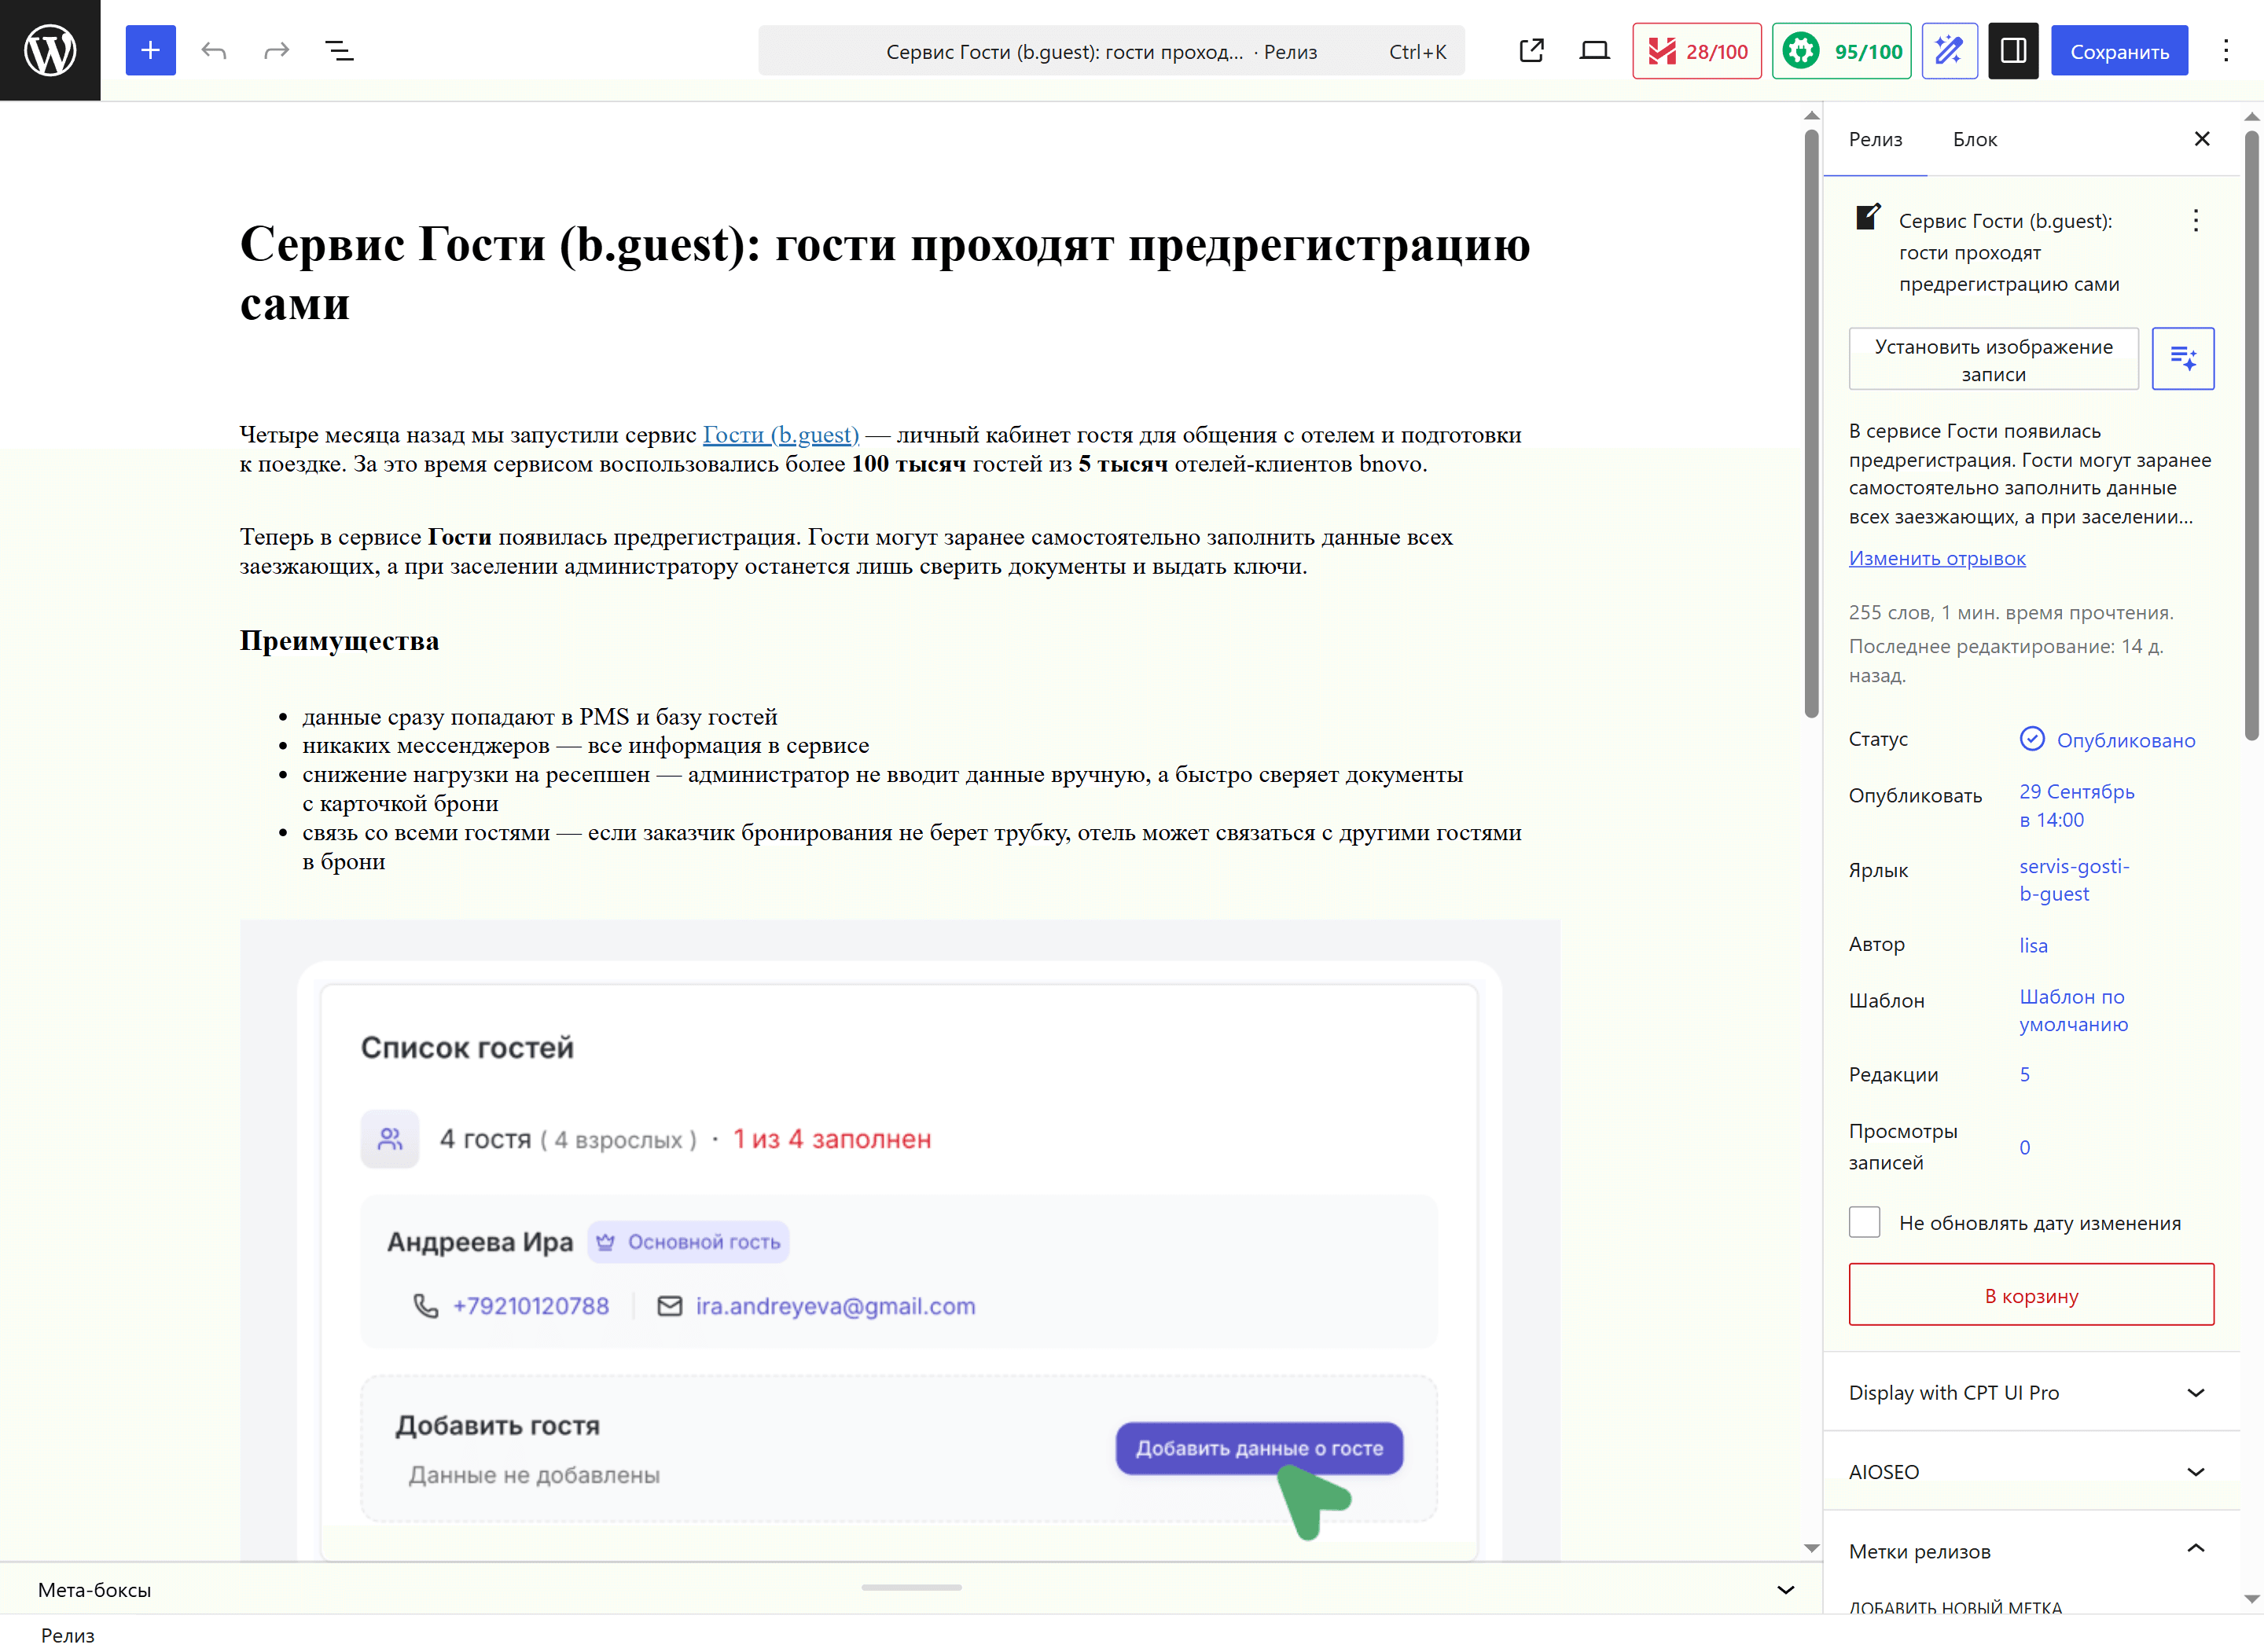Generate image with AI sparkle button

tap(2183, 358)
